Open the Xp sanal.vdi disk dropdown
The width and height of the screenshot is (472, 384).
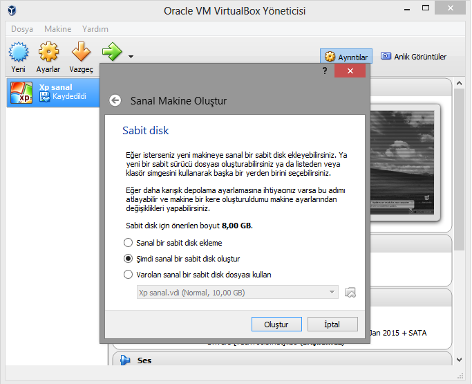coord(238,293)
